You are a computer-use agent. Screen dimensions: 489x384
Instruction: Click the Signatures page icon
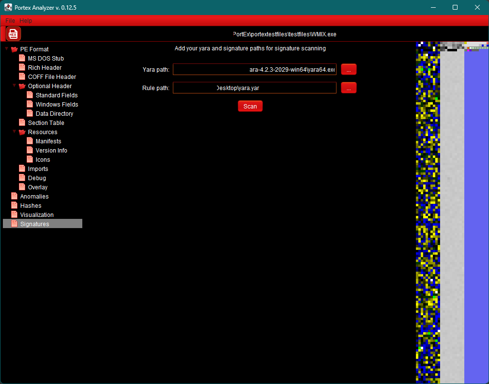pyautogui.click(x=15, y=224)
